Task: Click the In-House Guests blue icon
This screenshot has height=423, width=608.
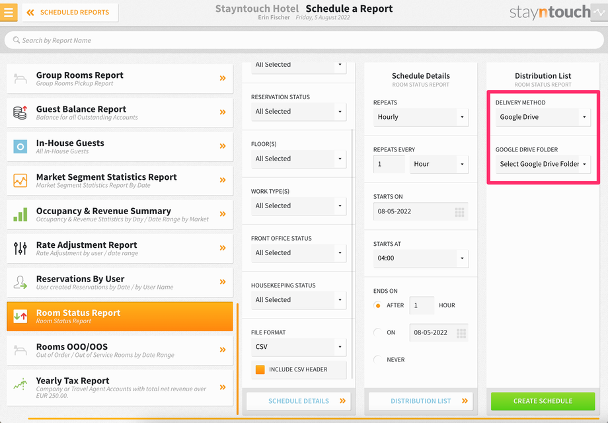Action: tap(20, 146)
